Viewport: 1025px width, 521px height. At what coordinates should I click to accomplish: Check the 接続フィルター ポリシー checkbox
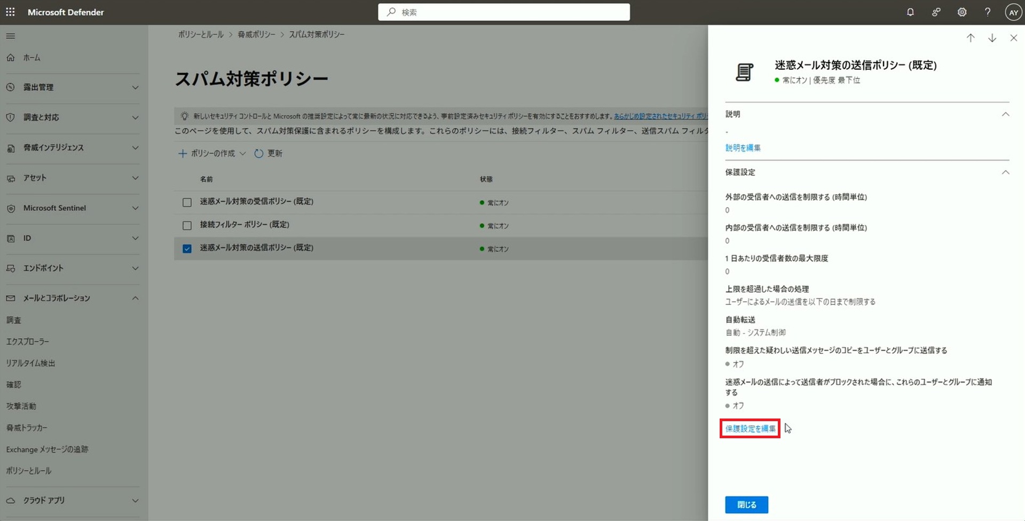(x=187, y=225)
